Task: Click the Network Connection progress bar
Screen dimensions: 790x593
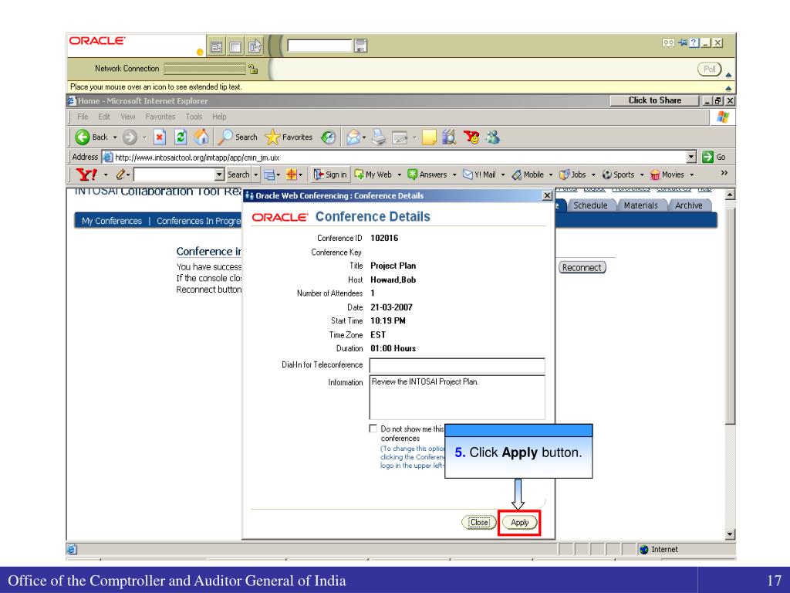Action: click(204, 69)
